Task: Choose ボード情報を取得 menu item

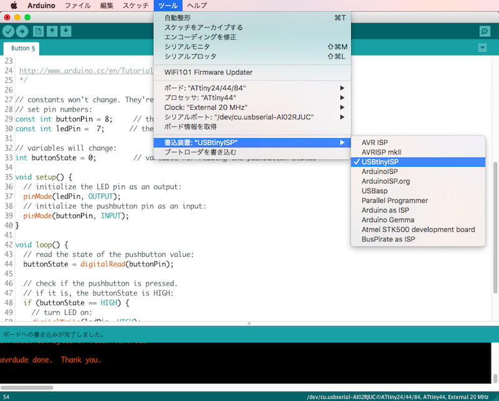Action: pos(252,127)
